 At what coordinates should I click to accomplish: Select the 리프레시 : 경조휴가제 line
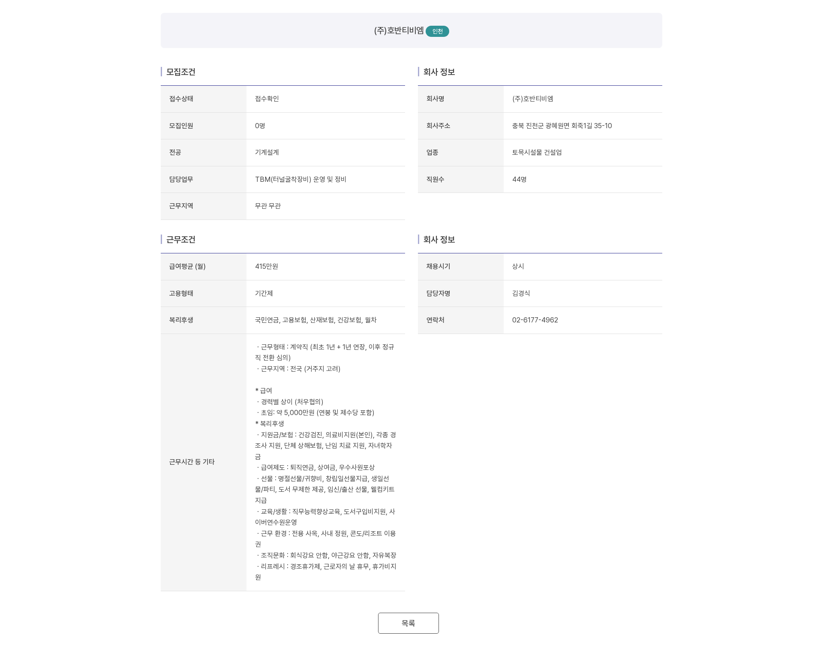pos(326,572)
